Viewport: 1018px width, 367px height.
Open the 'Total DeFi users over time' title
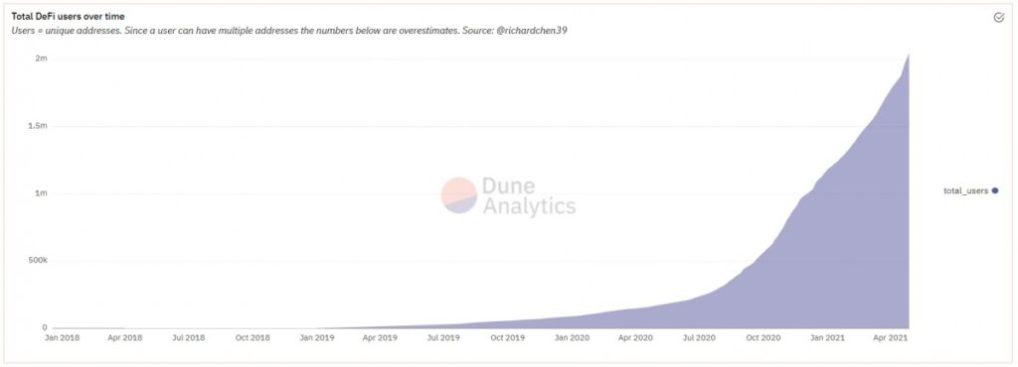pyautogui.click(x=69, y=16)
